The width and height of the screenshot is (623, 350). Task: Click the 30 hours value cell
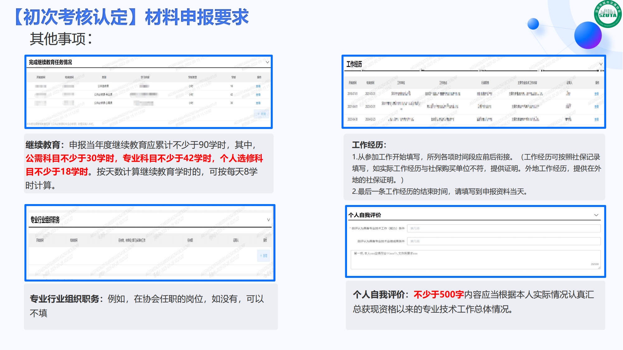pos(231,103)
